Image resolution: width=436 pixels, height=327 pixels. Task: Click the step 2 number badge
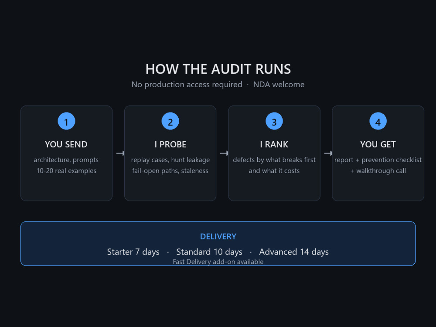170,121
